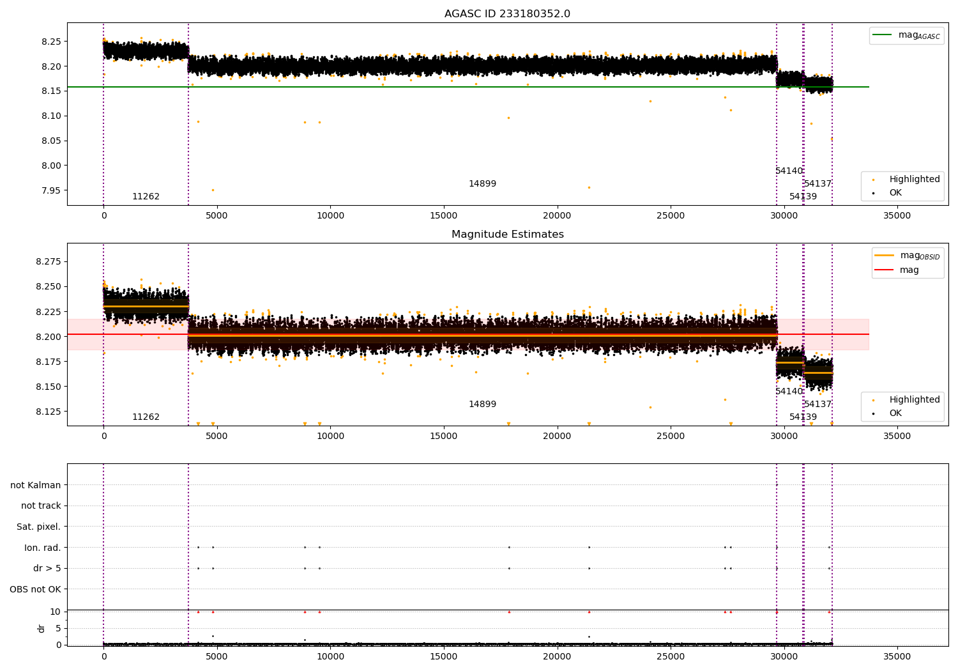Viewport: 958px width, 671px height.
Task: Click the OBS not OK axis label
Action: 36,589
